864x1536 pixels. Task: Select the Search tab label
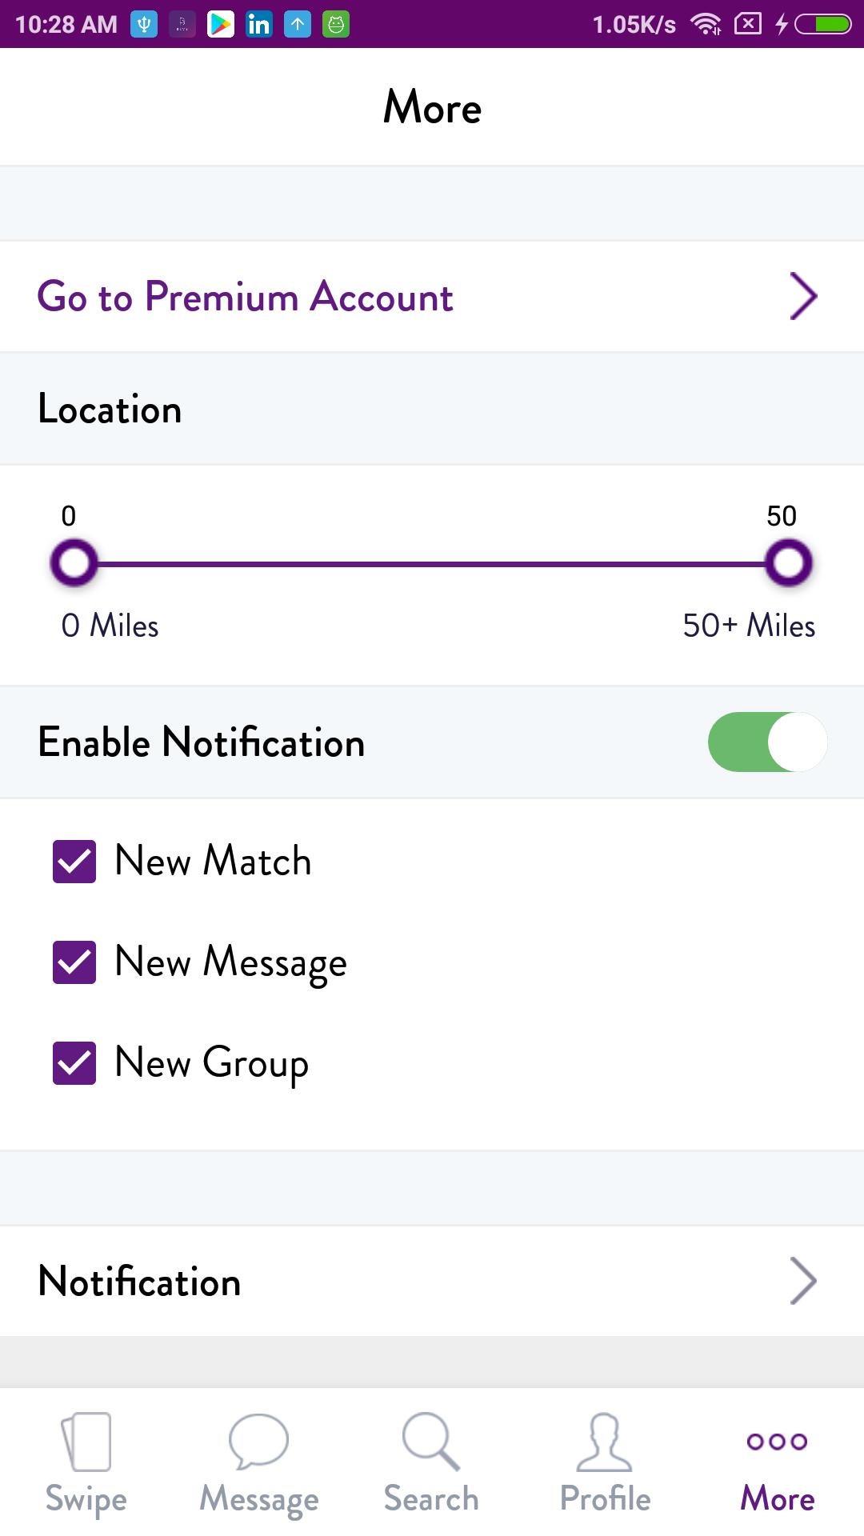pyautogui.click(x=431, y=1498)
